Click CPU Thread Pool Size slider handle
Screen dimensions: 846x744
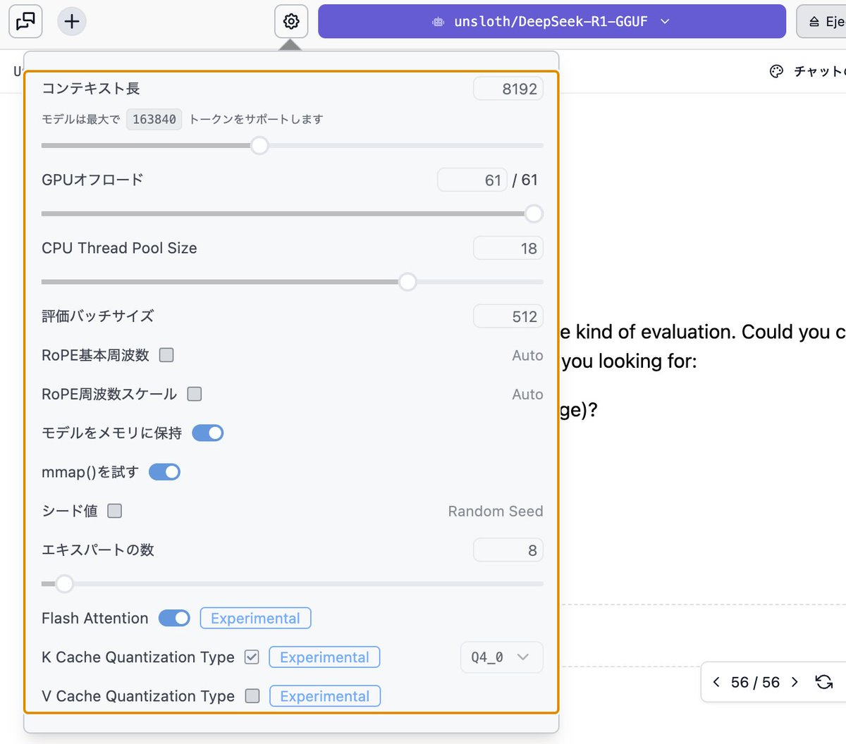[x=407, y=282]
